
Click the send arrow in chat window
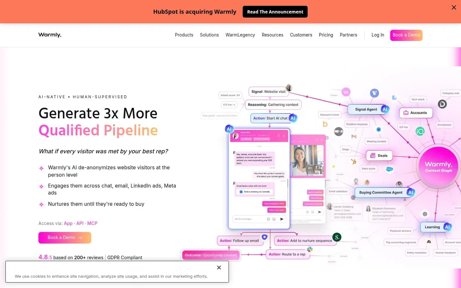tap(282, 219)
